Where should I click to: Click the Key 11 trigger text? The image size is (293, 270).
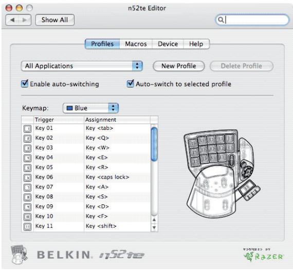coord(44,226)
